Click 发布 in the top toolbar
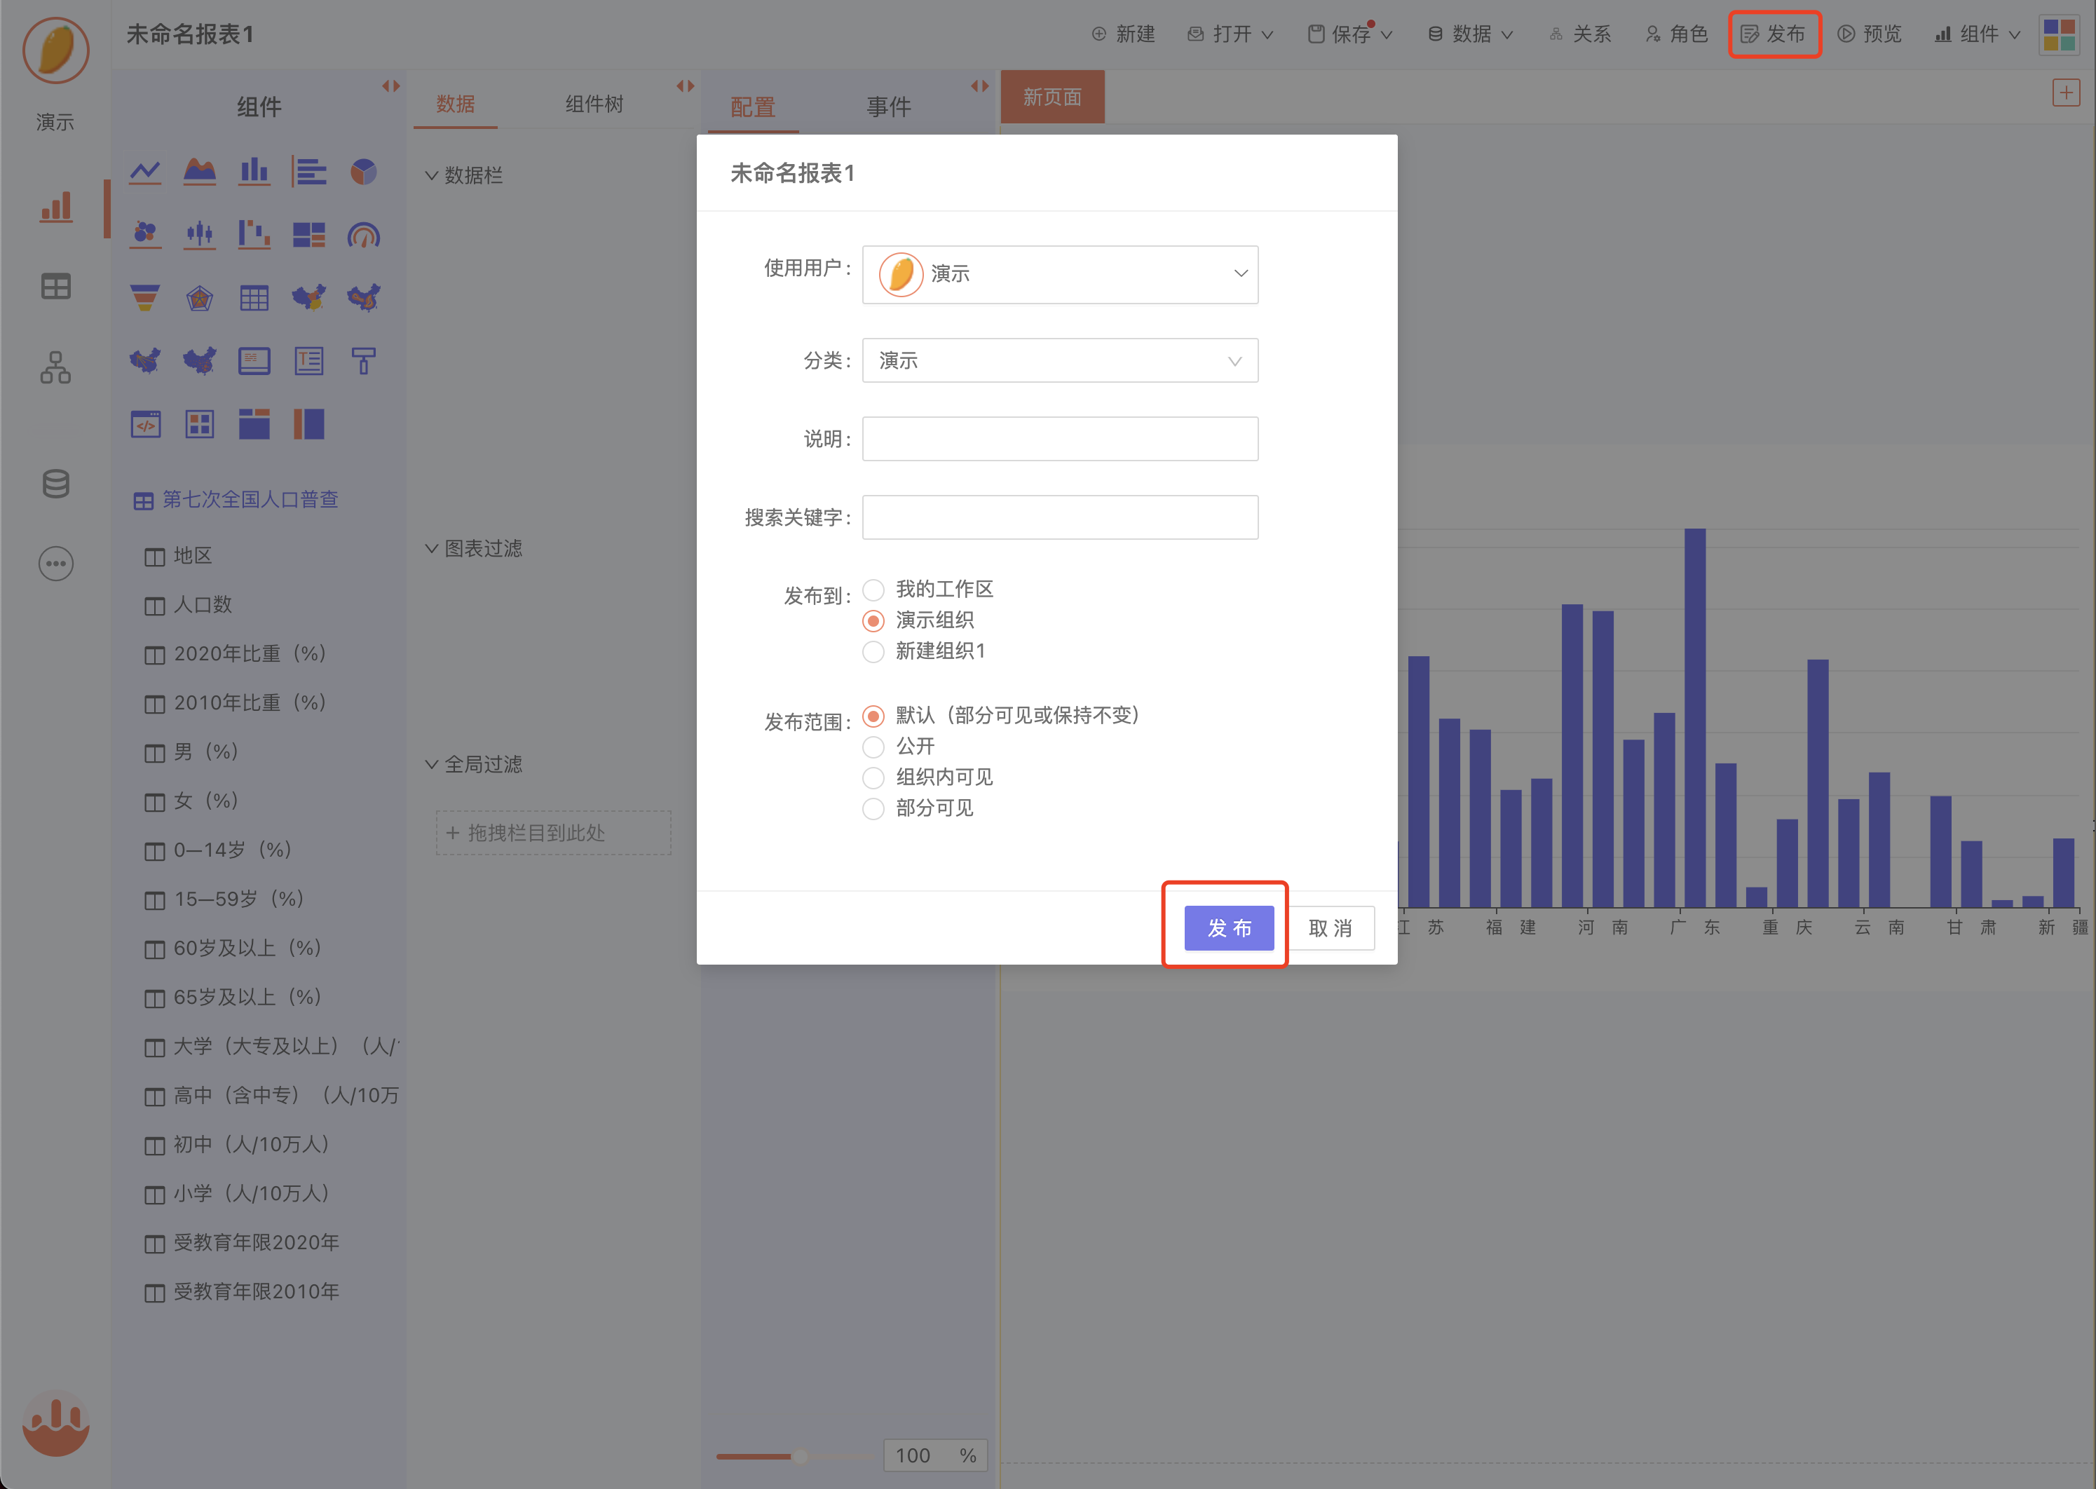 click(1774, 34)
